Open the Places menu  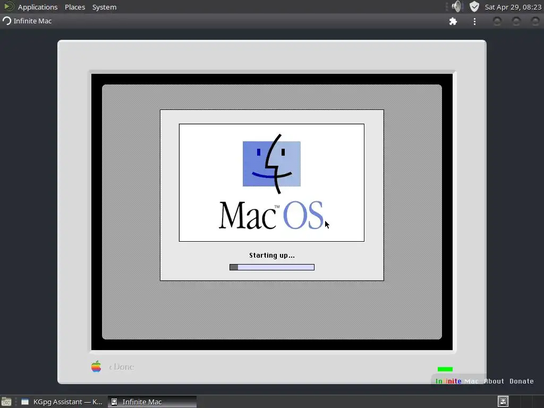[75, 7]
